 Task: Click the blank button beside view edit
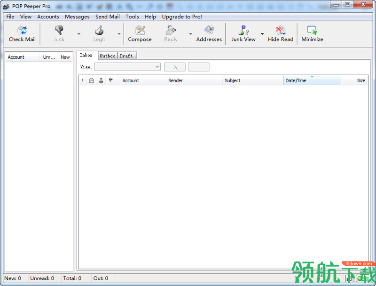click(x=198, y=67)
